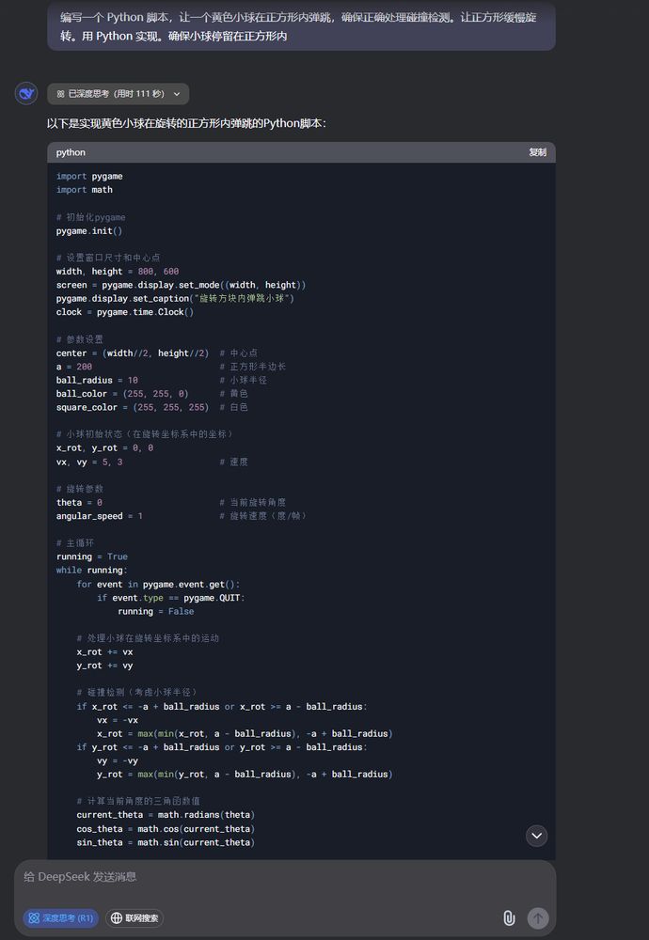The image size is (649, 940).
Task: Click the line 'ball_radius = 10'
Action: (x=97, y=380)
